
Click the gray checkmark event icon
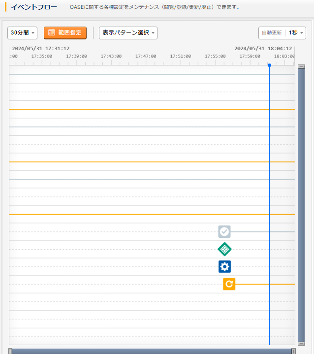(224, 231)
